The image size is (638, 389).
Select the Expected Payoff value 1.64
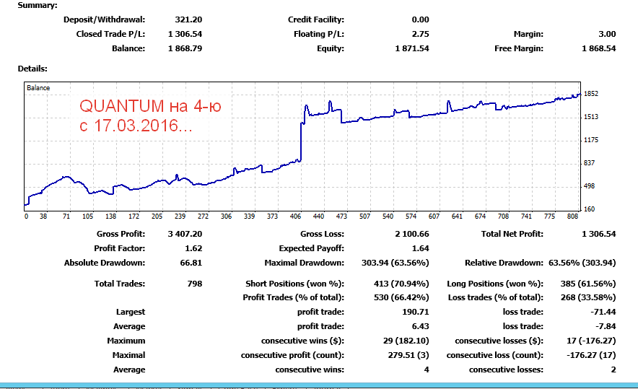420,248
